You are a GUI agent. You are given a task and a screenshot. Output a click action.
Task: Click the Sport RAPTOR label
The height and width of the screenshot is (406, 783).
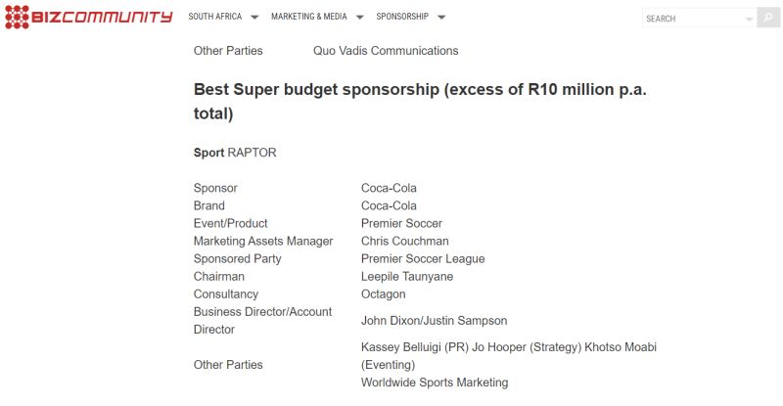click(235, 153)
